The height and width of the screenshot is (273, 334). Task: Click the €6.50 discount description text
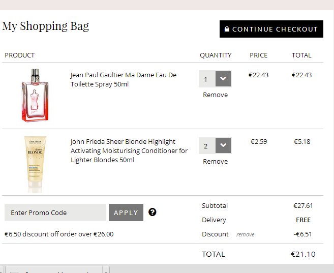point(59,234)
